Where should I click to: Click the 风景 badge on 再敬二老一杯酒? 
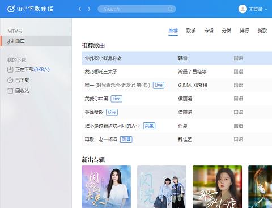126,139
